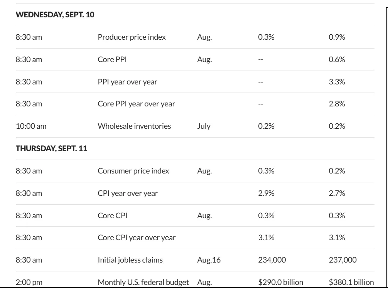Click the Wholesale inventories report
The height and width of the screenshot is (288, 388).
coord(134,126)
